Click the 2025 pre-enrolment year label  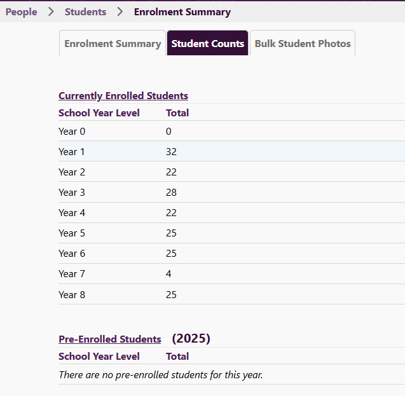click(191, 339)
